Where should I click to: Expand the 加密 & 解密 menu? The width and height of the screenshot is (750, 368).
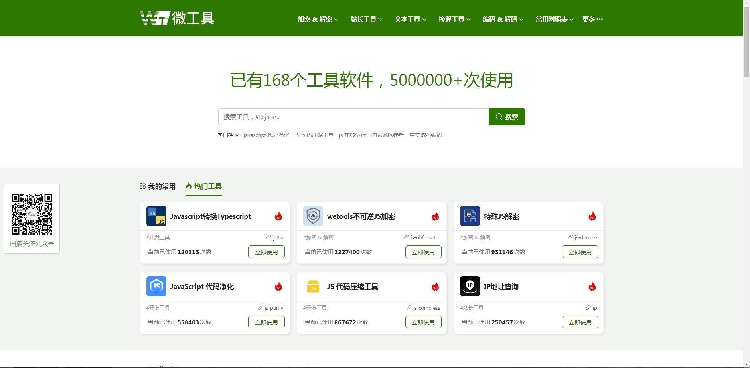coord(318,19)
